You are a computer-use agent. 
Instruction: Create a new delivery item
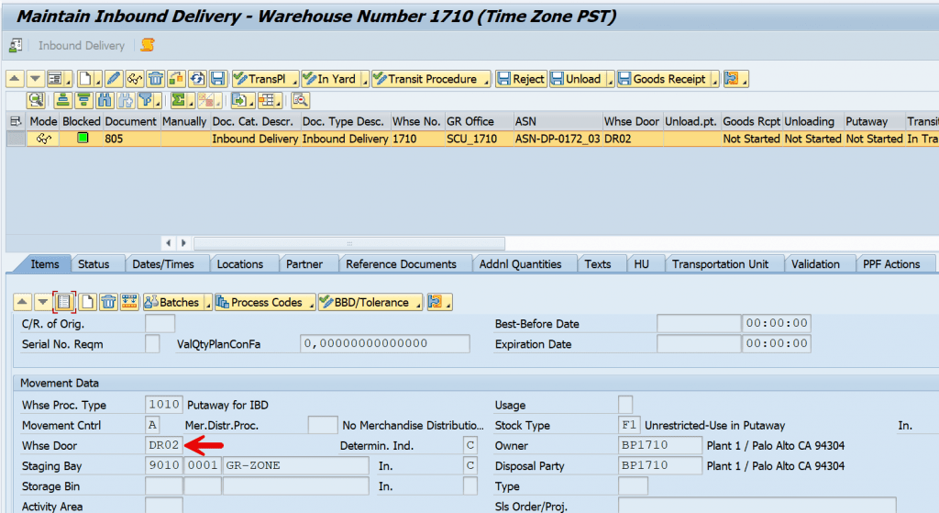click(87, 302)
